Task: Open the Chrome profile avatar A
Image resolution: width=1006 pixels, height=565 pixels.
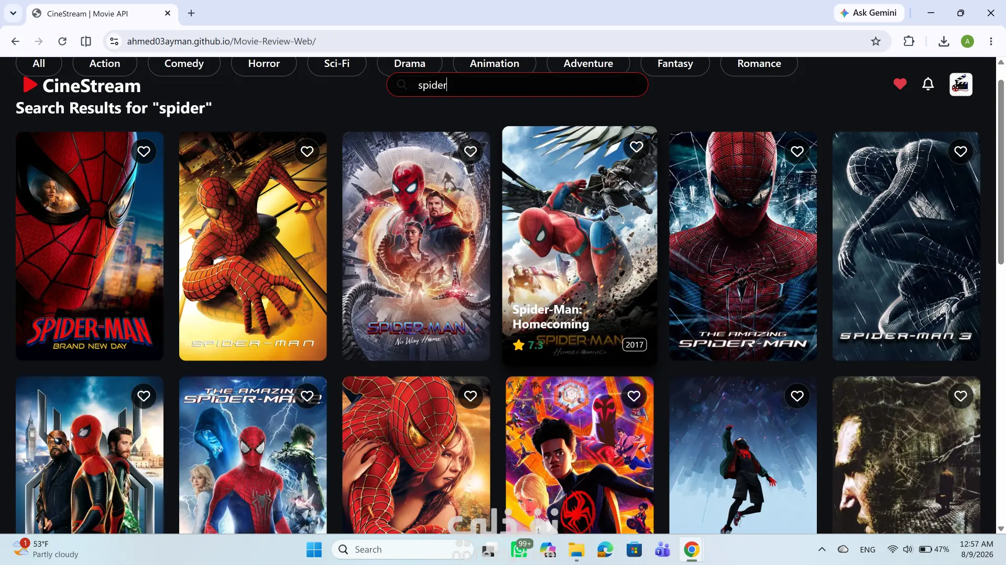Action: click(x=968, y=41)
